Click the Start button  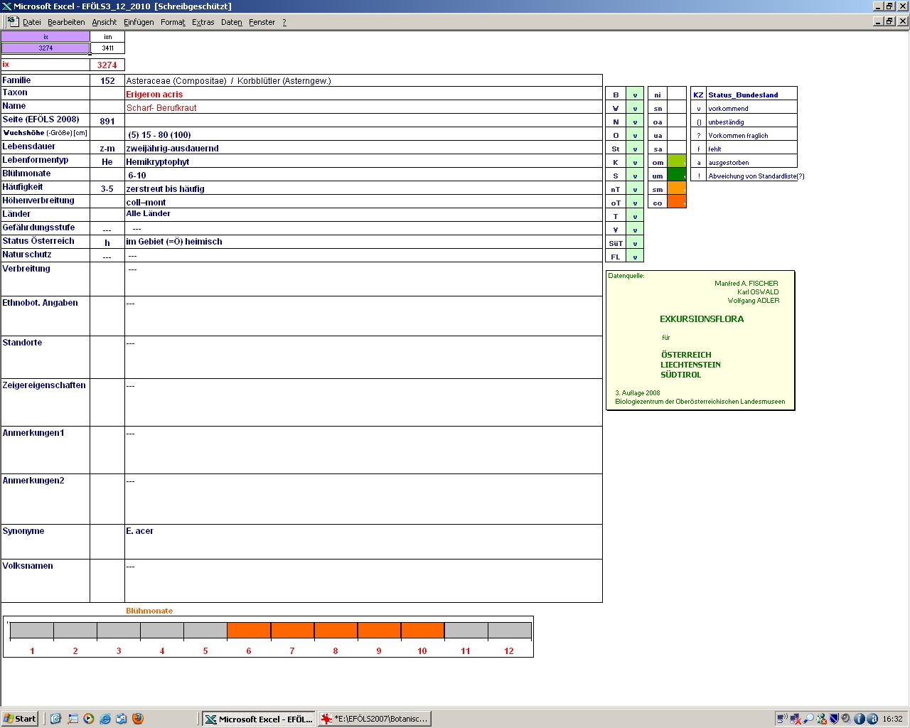point(20,719)
